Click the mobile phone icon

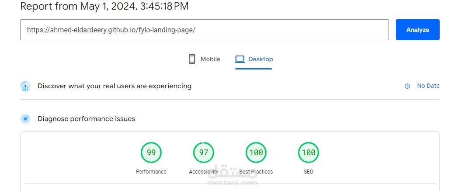192,59
